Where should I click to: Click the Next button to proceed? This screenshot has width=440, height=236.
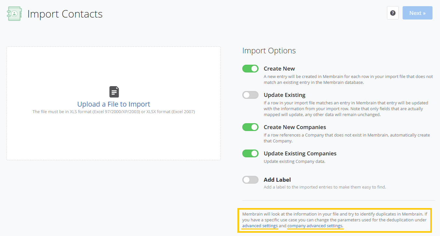(417, 13)
